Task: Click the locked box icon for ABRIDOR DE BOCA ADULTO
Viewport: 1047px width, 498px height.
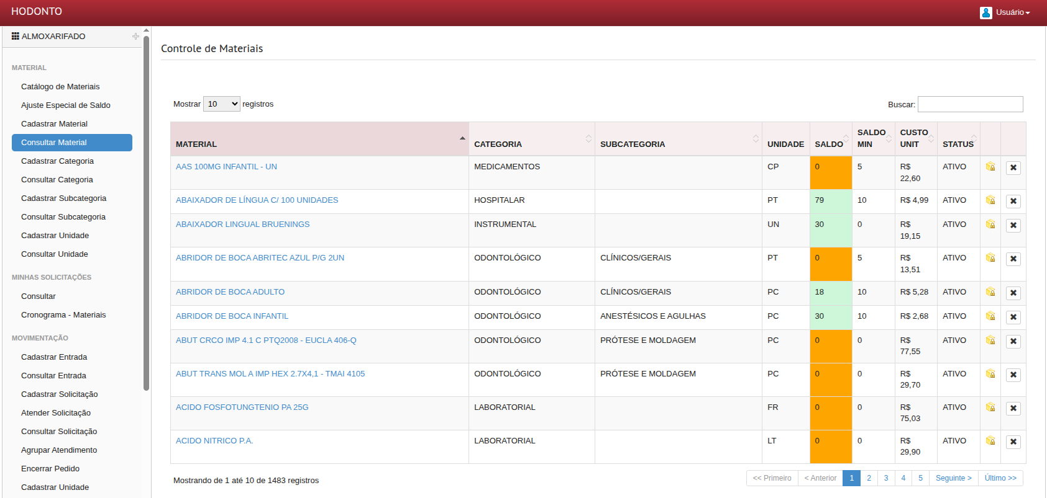Action: pyautogui.click(x=990, y=292)
